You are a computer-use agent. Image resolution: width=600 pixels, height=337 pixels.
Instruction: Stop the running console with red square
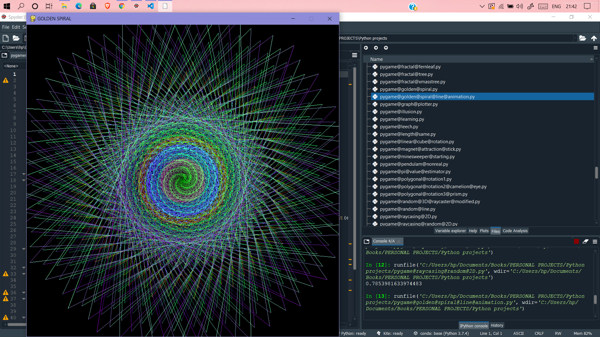577,241
